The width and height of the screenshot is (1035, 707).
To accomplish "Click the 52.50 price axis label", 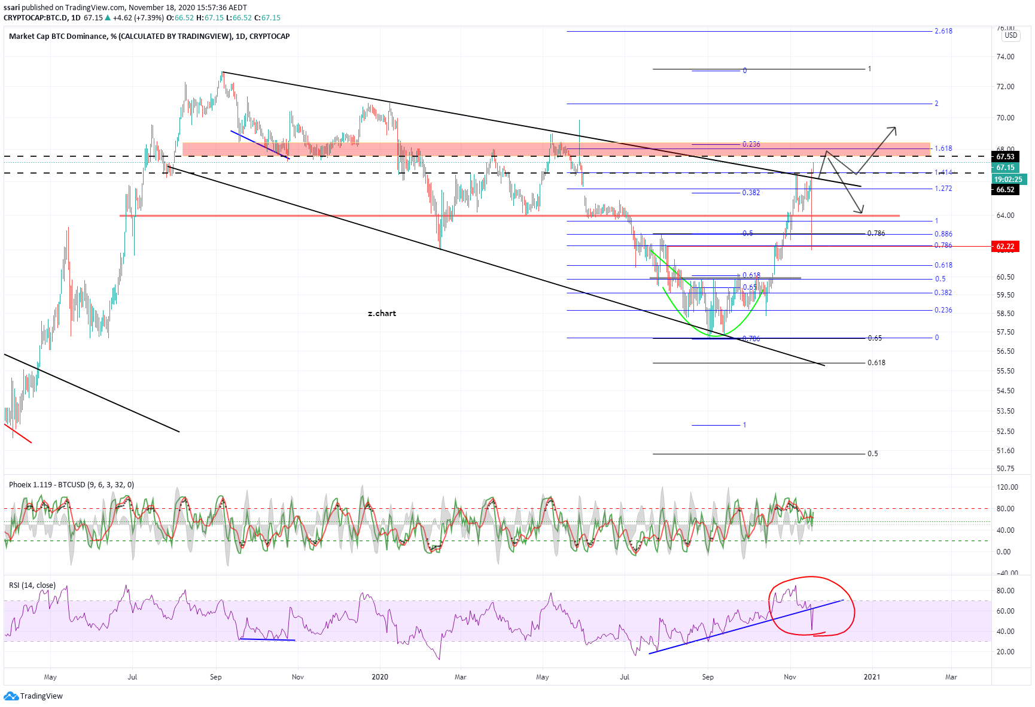I will [1006, 432].
